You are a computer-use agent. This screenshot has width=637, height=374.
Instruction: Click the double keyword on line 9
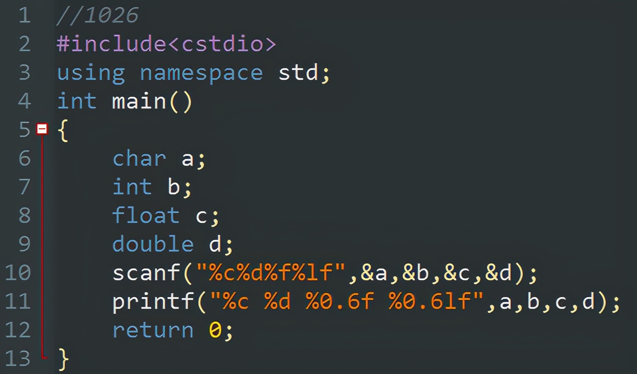tap(153, 244)
